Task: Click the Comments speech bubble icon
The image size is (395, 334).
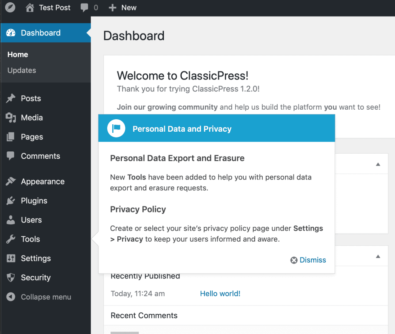Action: click(10, 156)
